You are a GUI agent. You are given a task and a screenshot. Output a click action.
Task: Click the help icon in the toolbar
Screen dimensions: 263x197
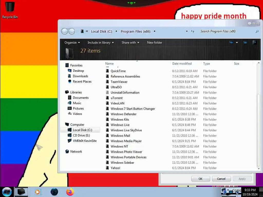tap(255, 43)
